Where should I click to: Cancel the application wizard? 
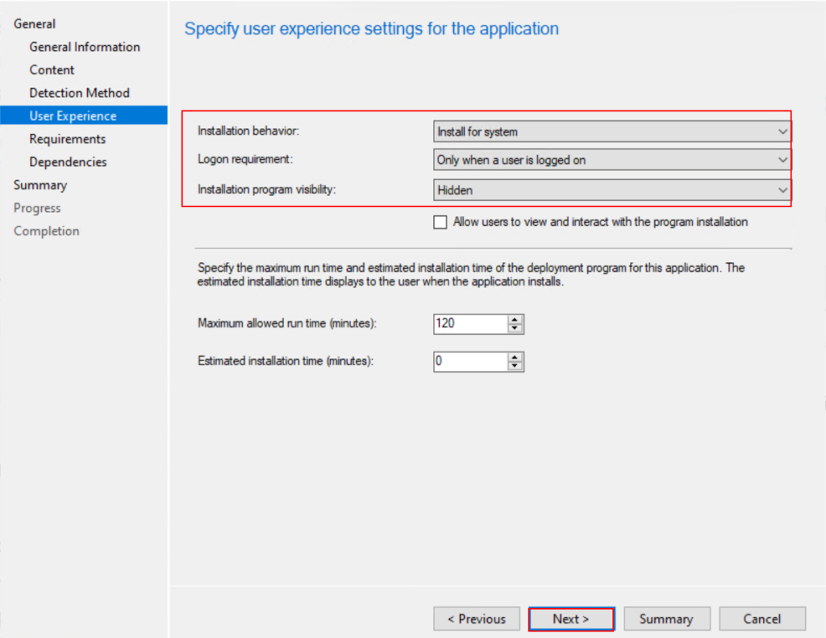coord(762,619)
